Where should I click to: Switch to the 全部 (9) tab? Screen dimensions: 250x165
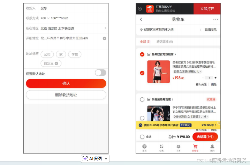pos(145,42)
